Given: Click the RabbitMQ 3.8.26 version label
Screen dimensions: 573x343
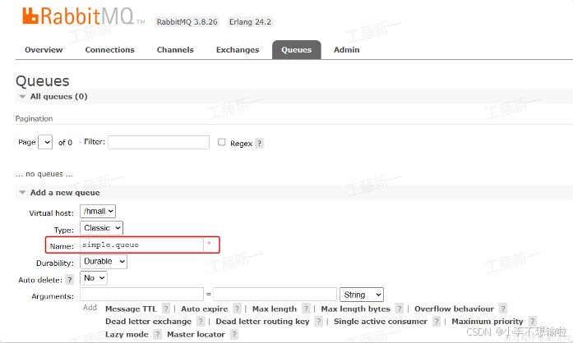Looking at the screenshot, I should (x=187, y=22).
